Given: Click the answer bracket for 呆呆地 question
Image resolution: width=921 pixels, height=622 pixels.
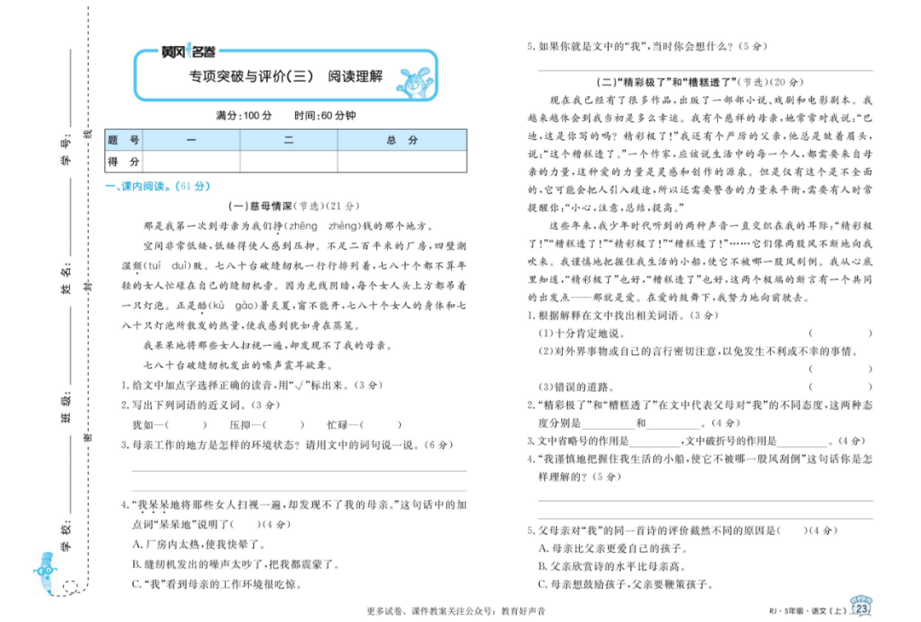Looking at the screenshot, I should pyautogui.click(x=246, y=525).
